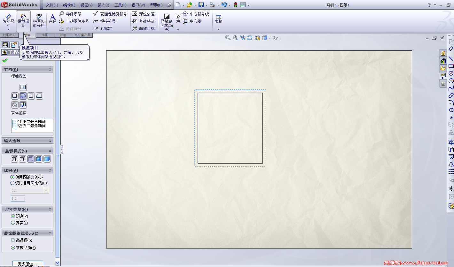Viewport: 454px width, 267px height.
Task: Open the 1:1 scale dropdown
Action: [x=46, y=190]
